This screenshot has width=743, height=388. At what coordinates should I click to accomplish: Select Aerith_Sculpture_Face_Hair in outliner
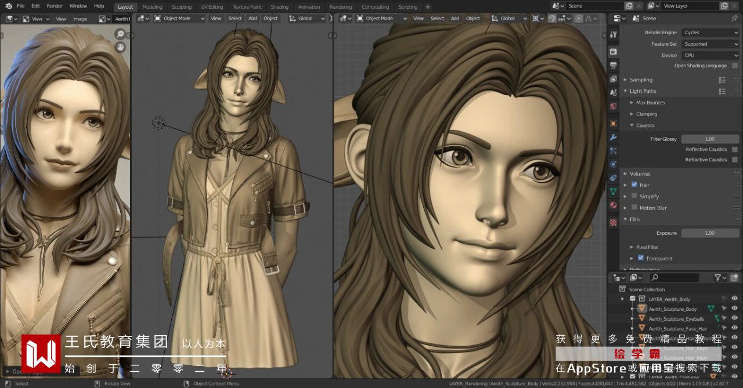[x=678, y=329]
